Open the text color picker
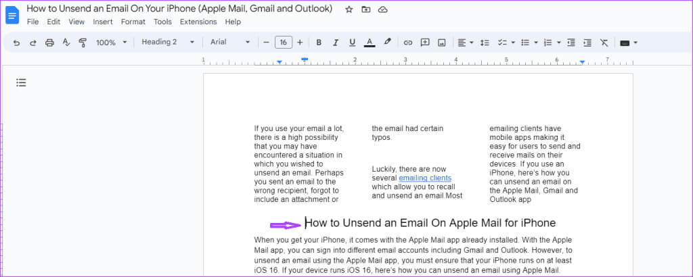Image resolution: width=693 pixels, height=277 pixels. (370, 43)
